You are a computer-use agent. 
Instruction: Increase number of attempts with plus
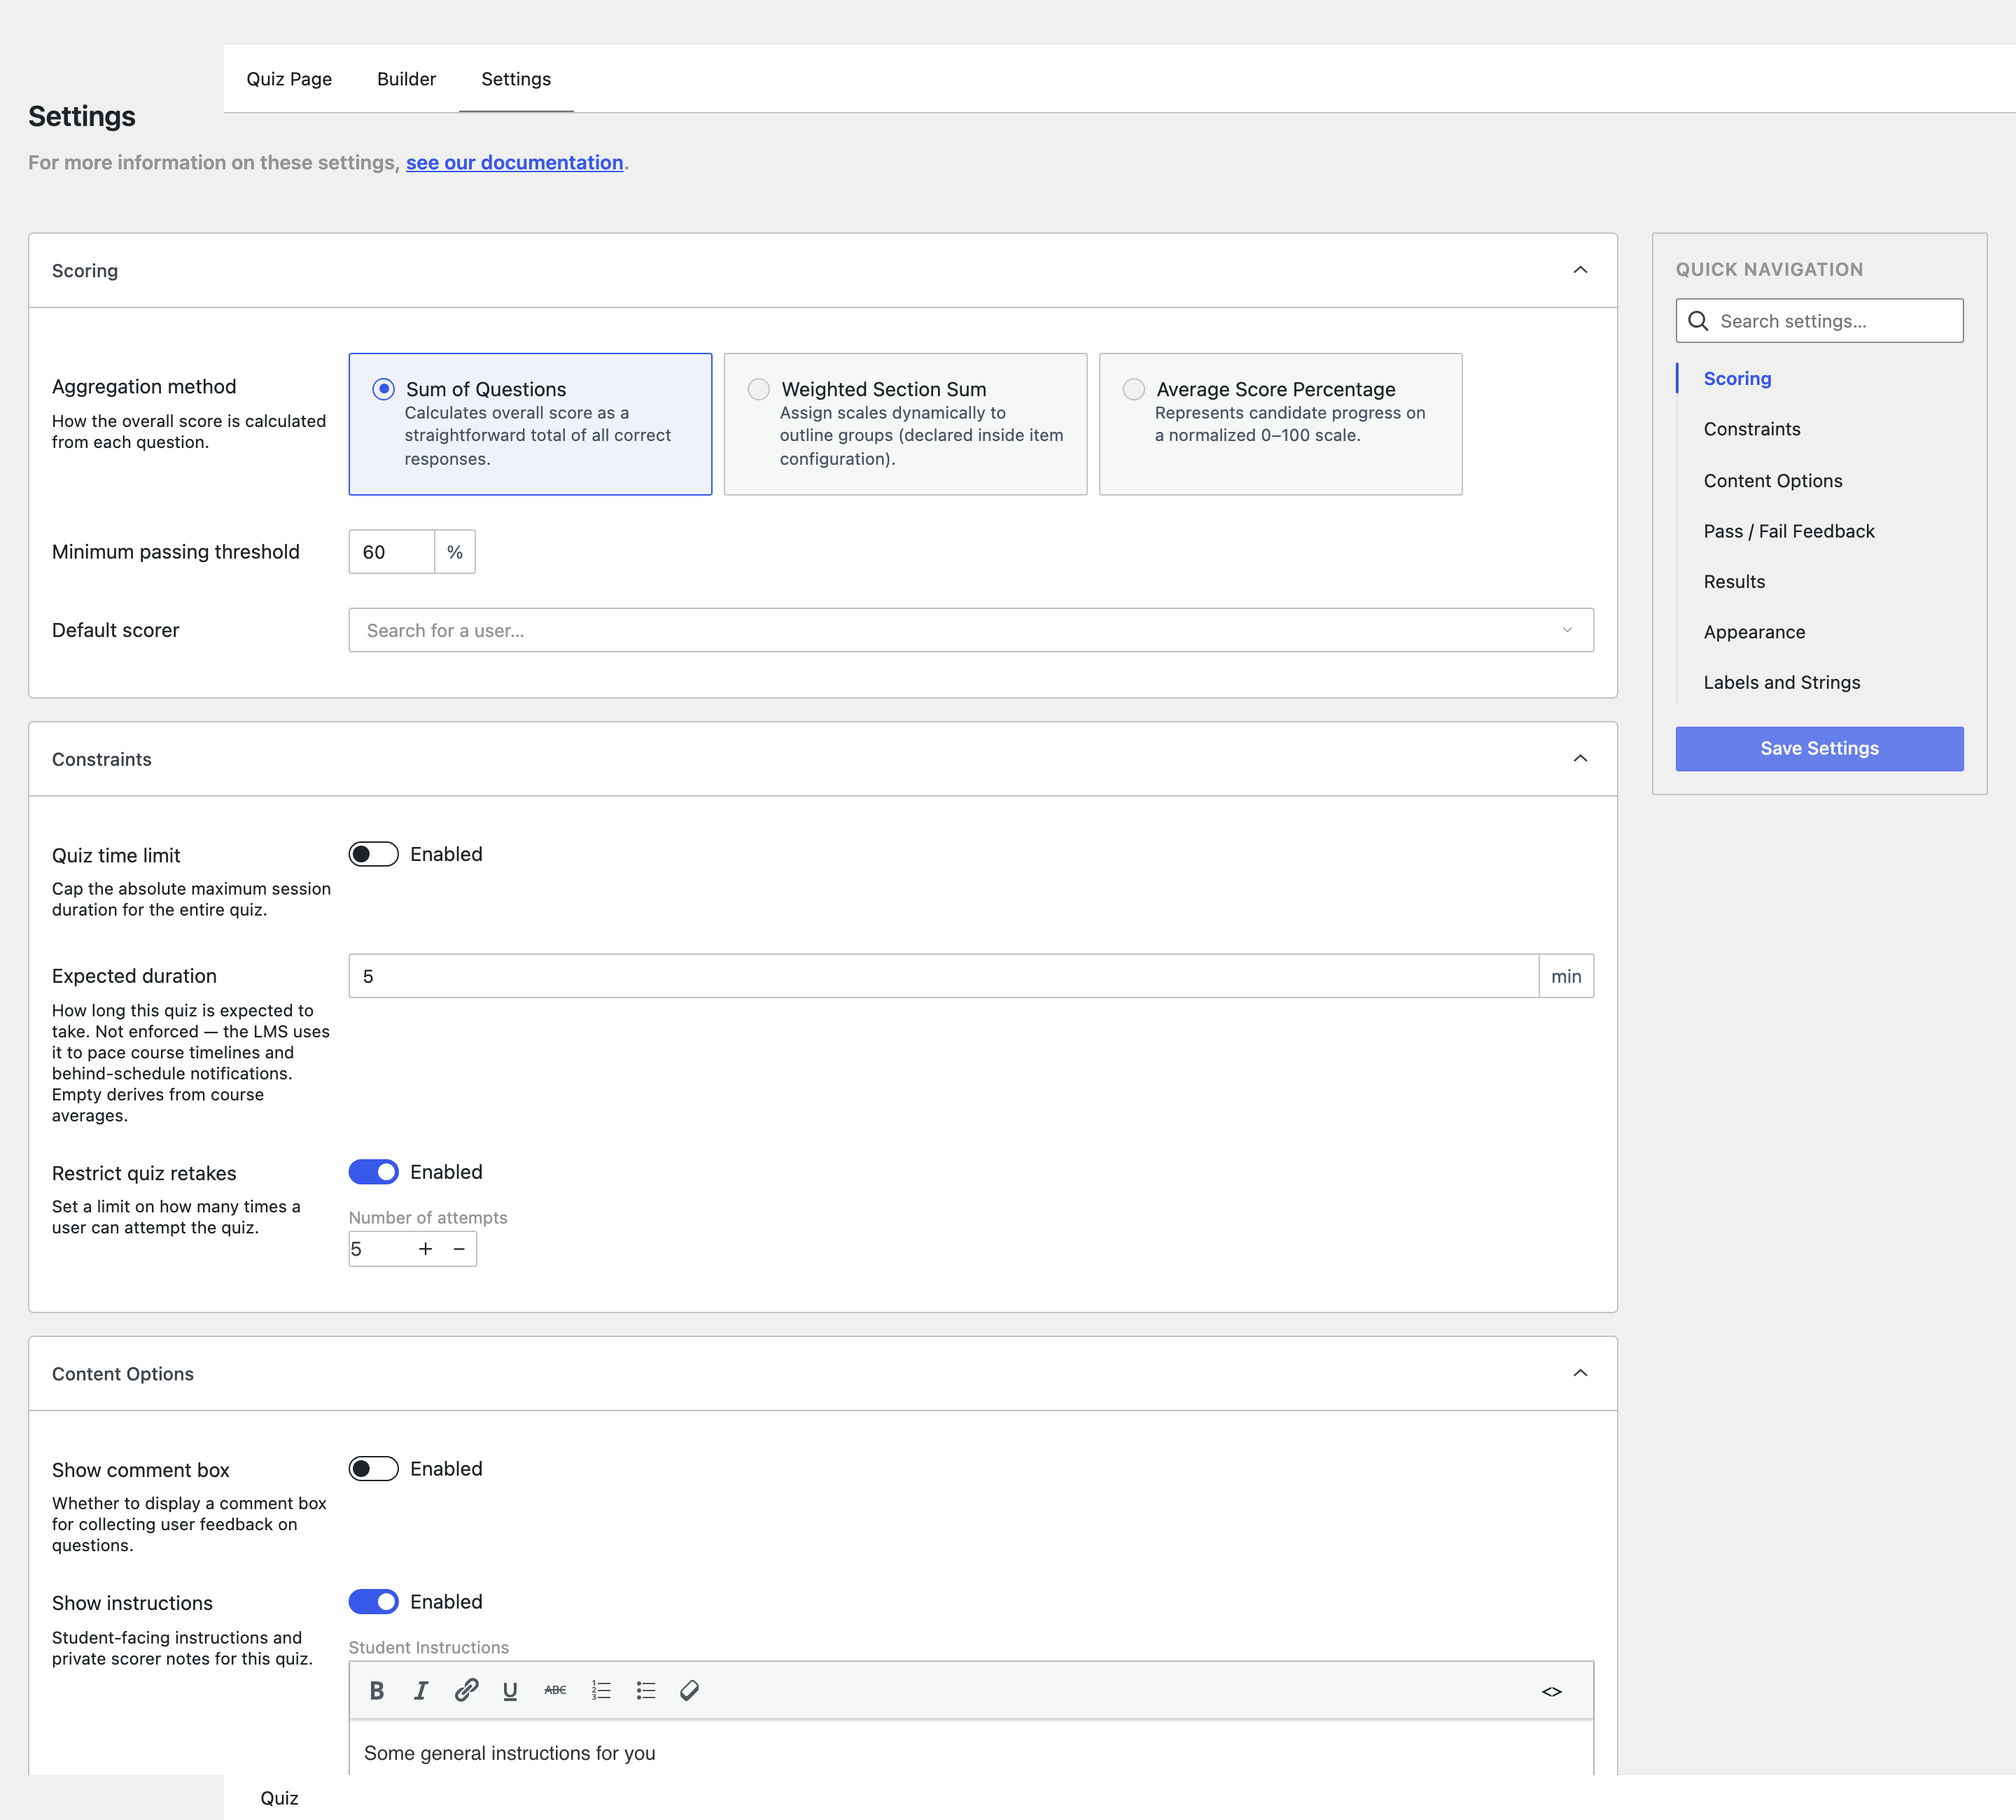pos(425,1249)
